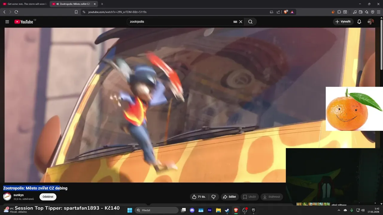Open the on-screen keyboard icon in search box

[x=235, y=22]
